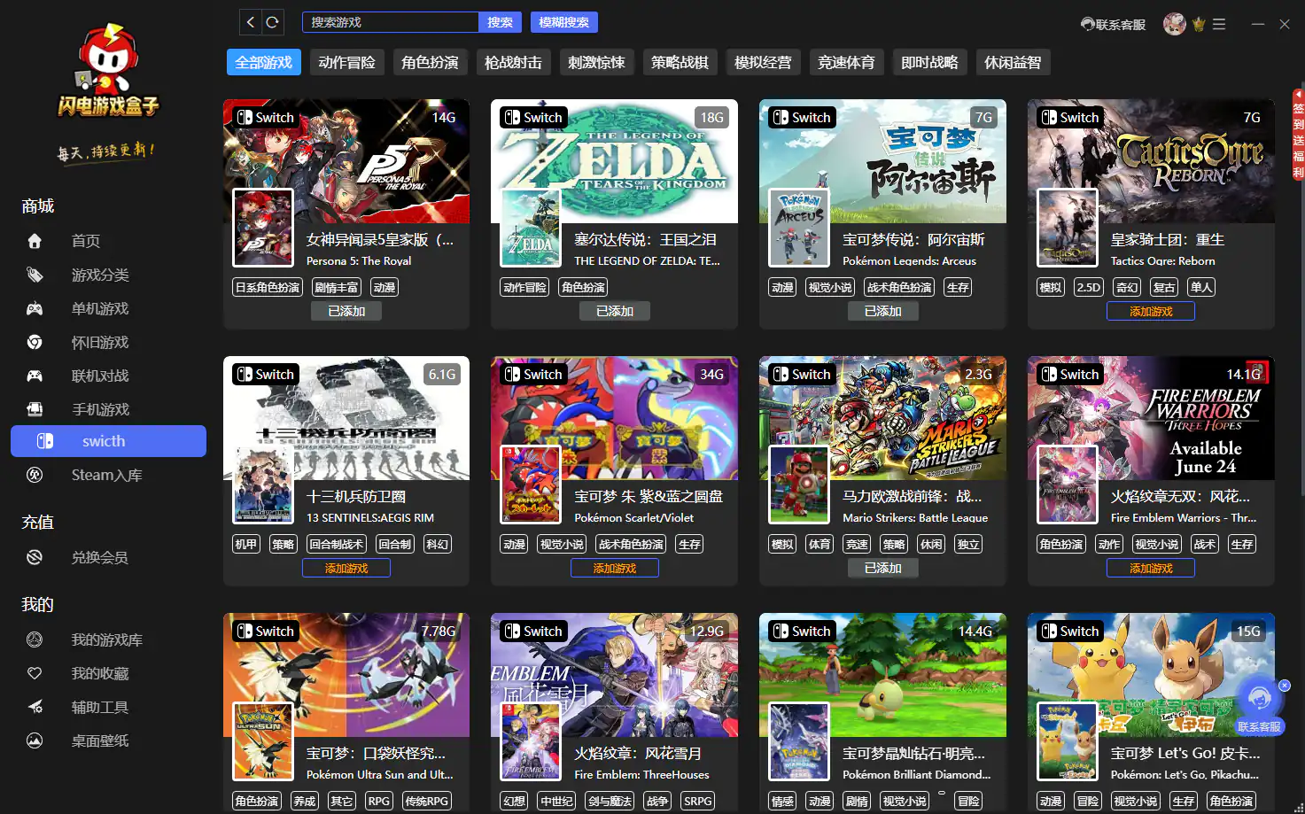Open the hamburger settings menu
The height and width of the screenshot is (814, 1305).
[x=1219, y=25]
